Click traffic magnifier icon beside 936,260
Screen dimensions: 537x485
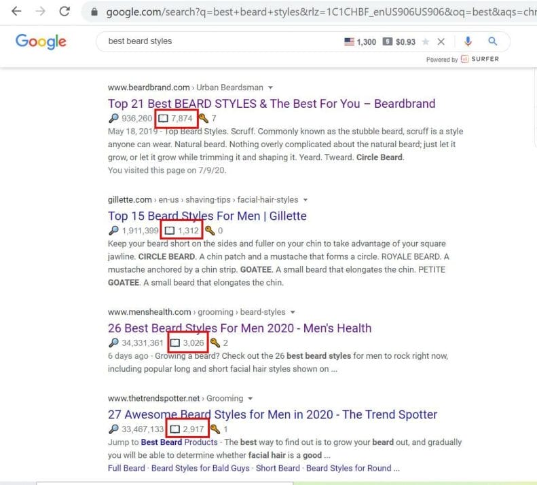[113, 118]
